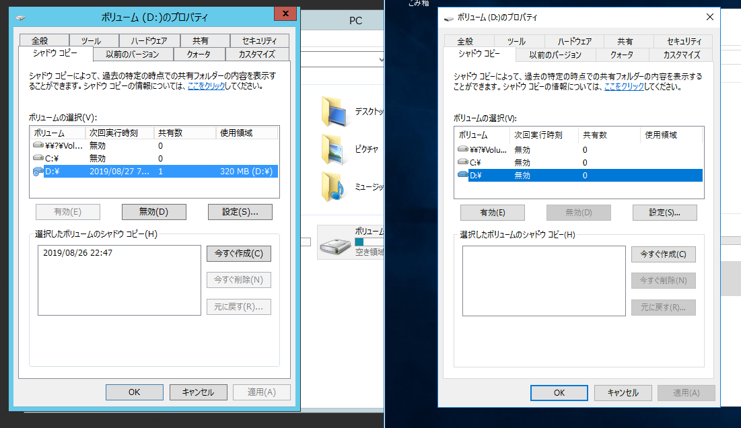Screen dimensions: 741x428
Task: Open address dropdown arrow in PC window
Action: click(381, 59)
